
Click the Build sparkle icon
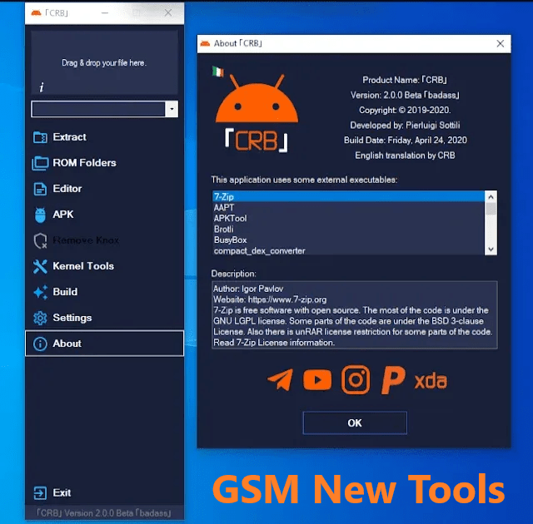(40, 292)
